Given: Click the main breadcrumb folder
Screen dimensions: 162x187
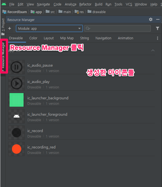Looking at the screenshot, I should [x=65, y=12].
